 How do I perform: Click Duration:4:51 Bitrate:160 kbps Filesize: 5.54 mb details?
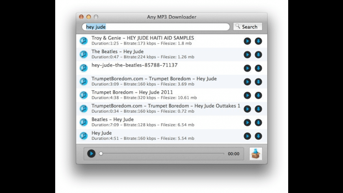pyautogui.click(x=143, y=138)
